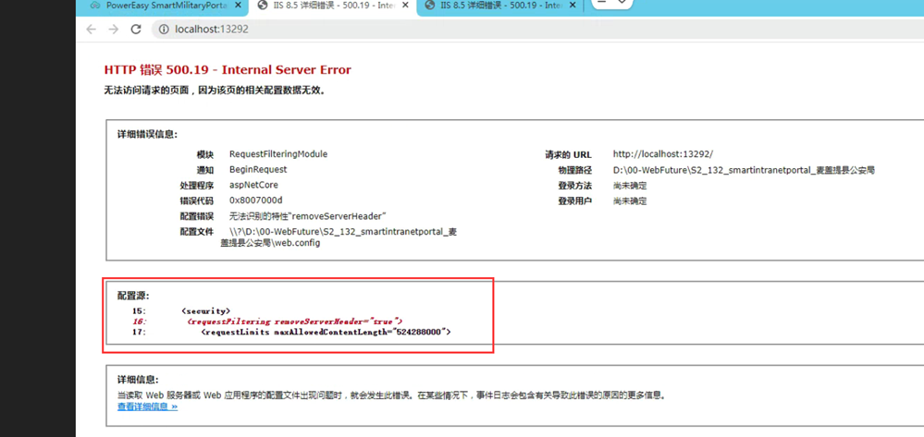Close the active IIS 8.5 error tab
Screen dimensions: 924x437
[x=403, y=6]
